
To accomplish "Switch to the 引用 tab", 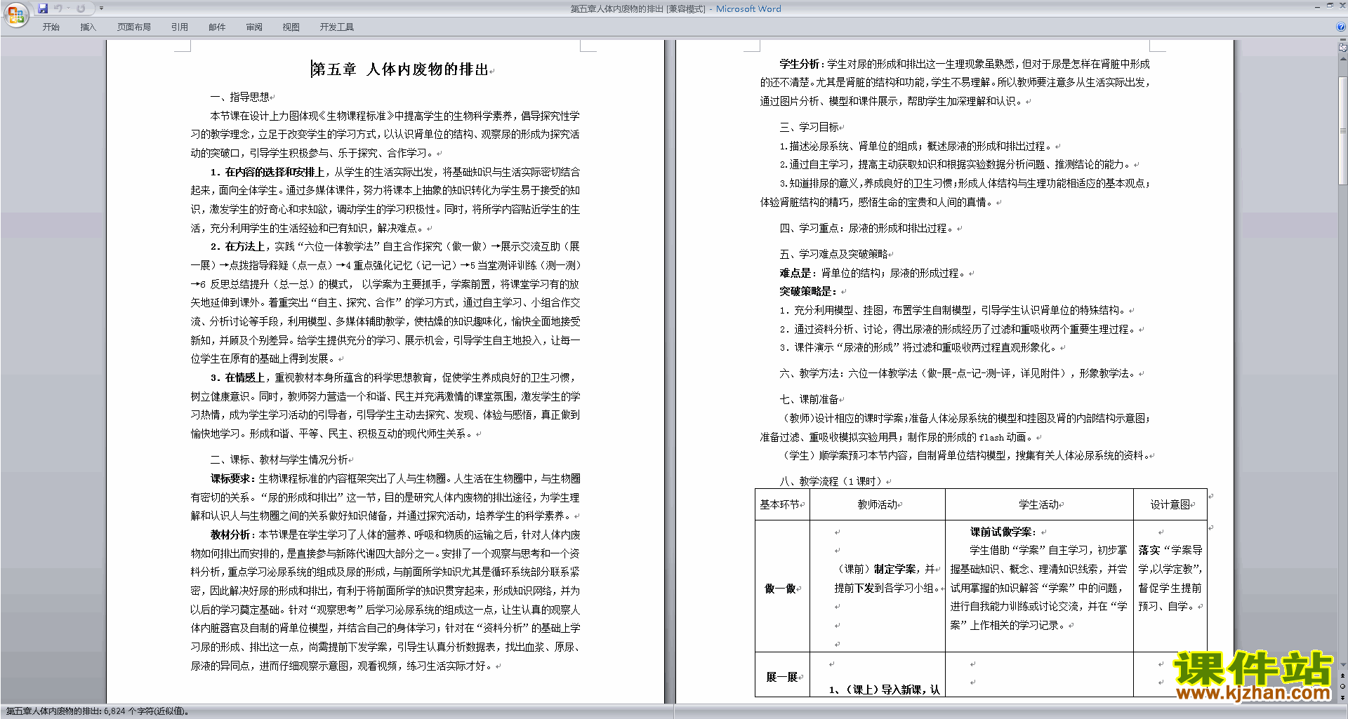I will pyautogui.click(x=180, y=27).
